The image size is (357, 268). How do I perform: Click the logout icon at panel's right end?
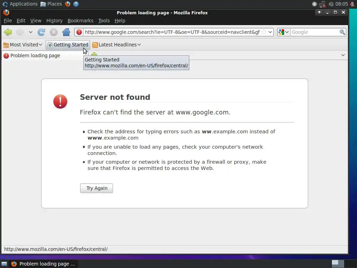pos(353,4)
